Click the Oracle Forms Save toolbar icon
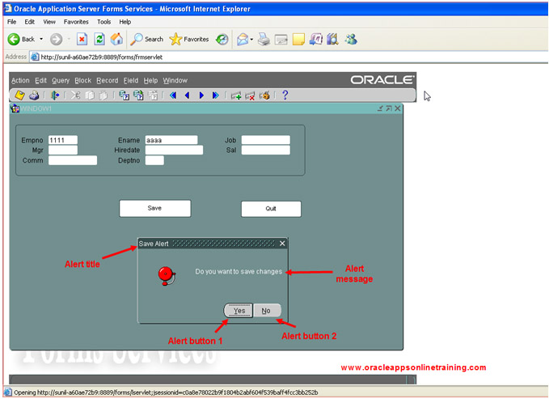 [19, 96]
